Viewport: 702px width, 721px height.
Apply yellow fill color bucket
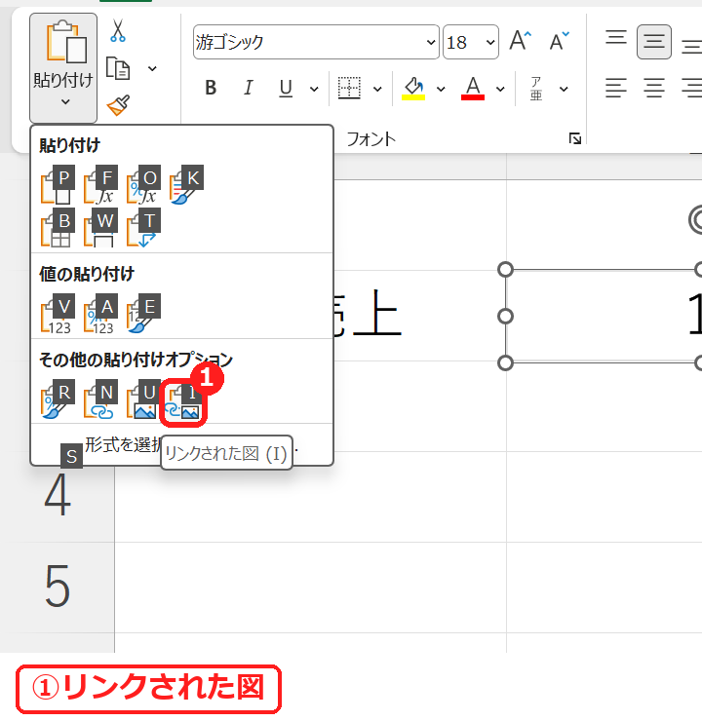413,88
